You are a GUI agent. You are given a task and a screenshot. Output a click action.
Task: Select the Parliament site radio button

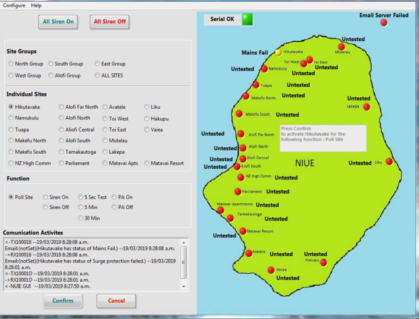pos(74,163)
